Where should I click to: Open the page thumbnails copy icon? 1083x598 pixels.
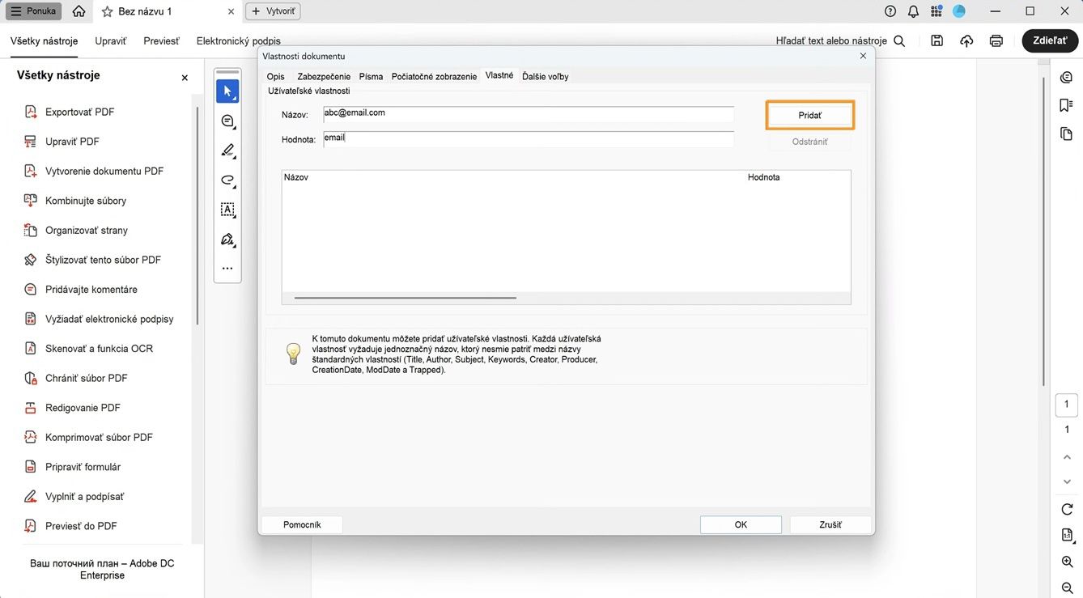coord(1066,134)
